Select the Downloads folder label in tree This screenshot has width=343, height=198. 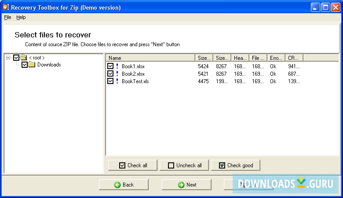point(49,65)
